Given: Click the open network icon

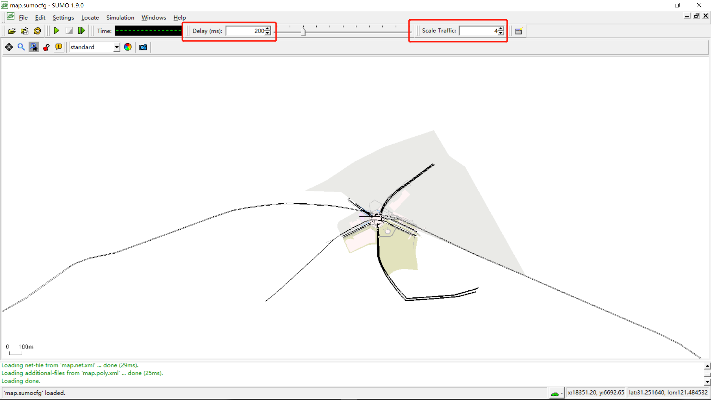Looking at the screenshot, I should pos(24,31).
